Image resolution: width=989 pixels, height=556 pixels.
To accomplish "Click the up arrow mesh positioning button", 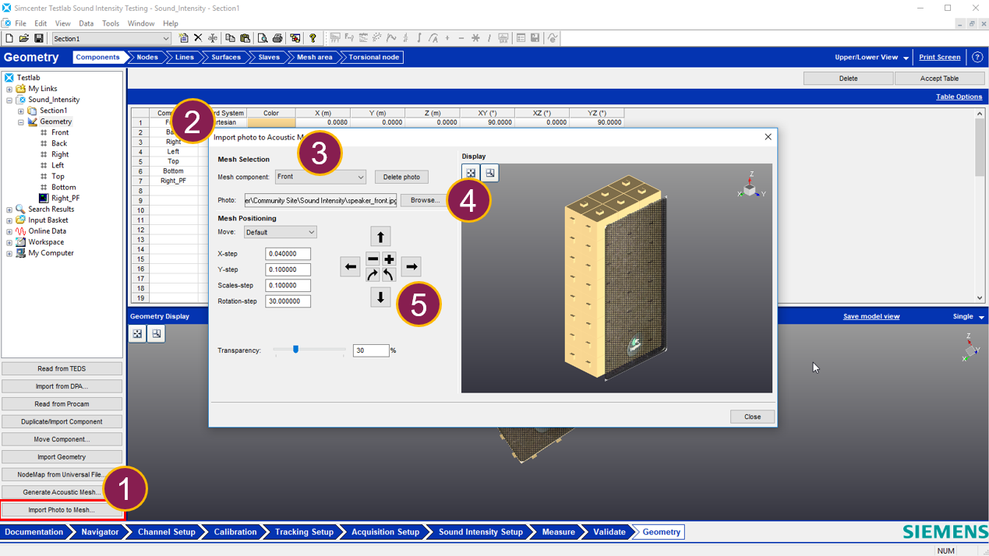I will coord(380,236).
